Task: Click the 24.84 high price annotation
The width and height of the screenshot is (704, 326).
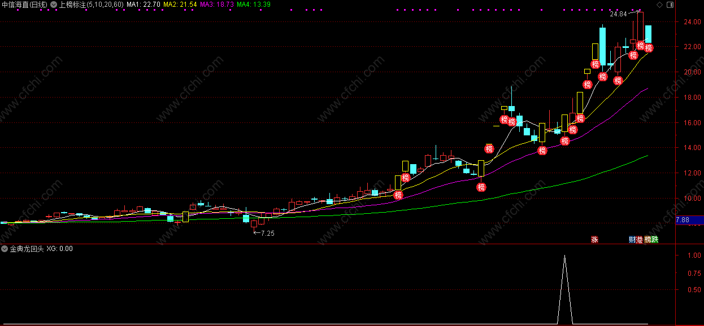Action: (618, 14)
